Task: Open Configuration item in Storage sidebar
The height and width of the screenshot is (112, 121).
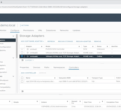Action: click(5, 47)
